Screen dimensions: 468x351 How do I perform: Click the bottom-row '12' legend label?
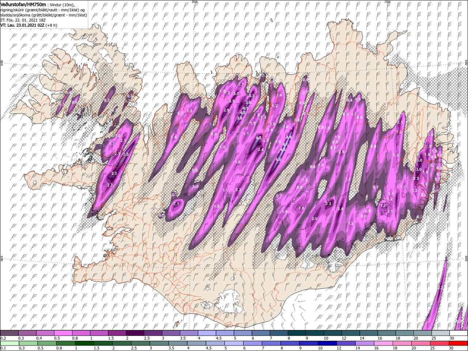pyautogui.click(x=339, y=348)
